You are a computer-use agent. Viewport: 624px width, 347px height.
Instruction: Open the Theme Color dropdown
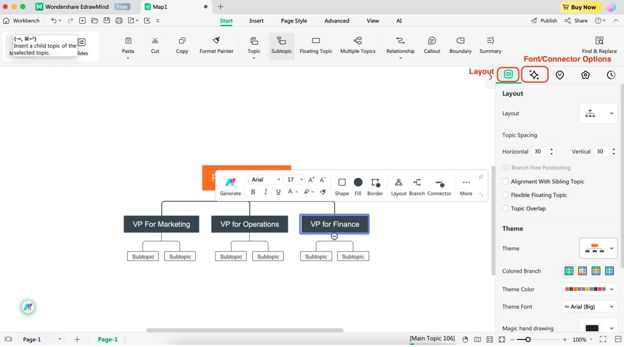point(590,289)
